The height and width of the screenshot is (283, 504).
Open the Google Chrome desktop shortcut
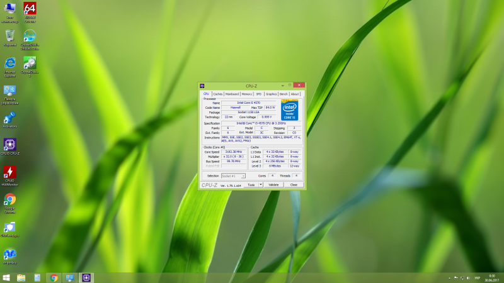click(x=9, y=203)
